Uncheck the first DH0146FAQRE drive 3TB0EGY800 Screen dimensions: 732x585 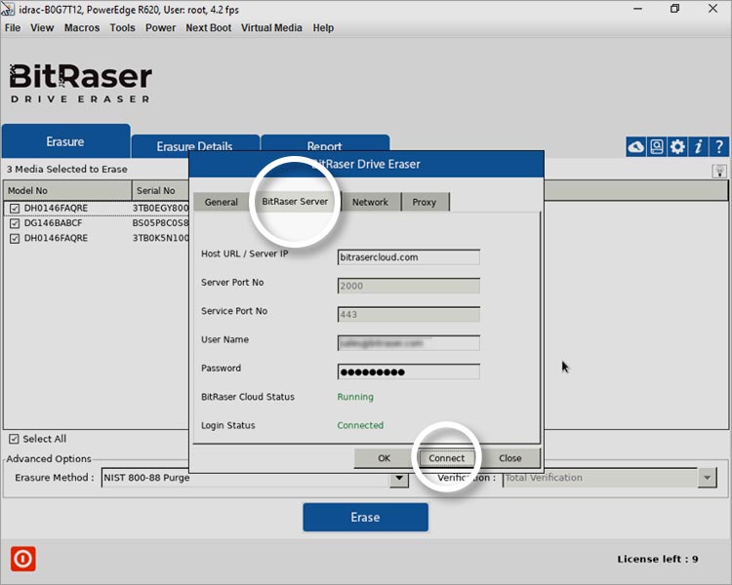point(15,208)
